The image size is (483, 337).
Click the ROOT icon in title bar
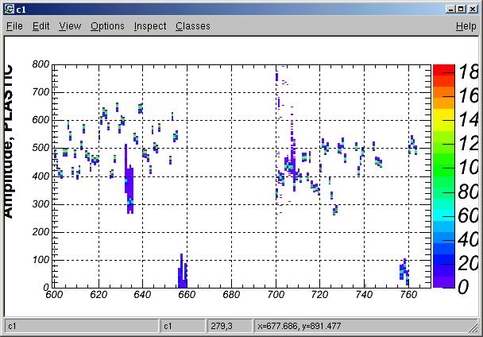(x=10, y=10)
